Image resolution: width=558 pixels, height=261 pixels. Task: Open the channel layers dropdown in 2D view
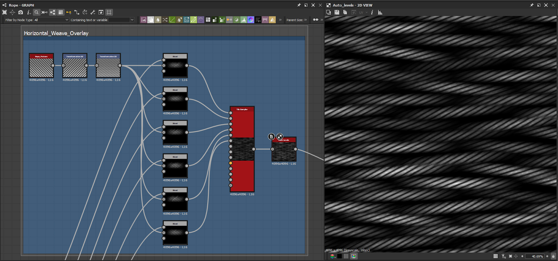point(333,256)
